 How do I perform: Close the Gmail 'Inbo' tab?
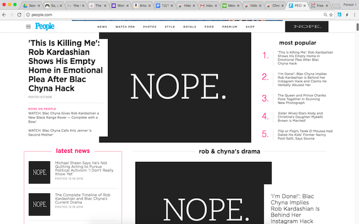coord(216,6)
